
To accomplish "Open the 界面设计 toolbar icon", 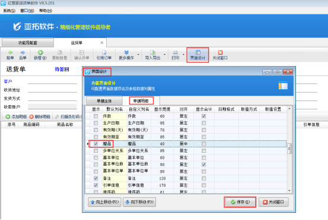I will click(198, 52).
